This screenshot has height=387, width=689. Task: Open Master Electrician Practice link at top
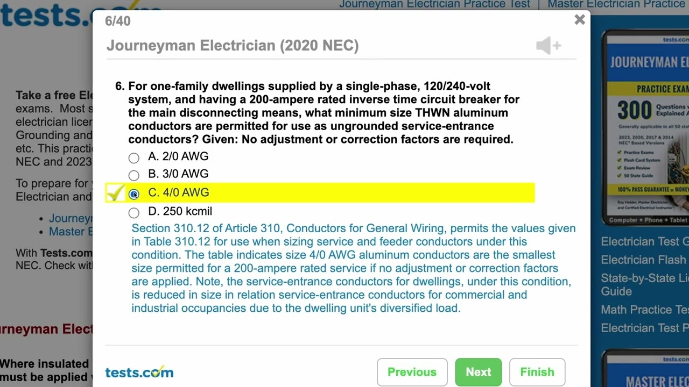(x=617, y=4)
